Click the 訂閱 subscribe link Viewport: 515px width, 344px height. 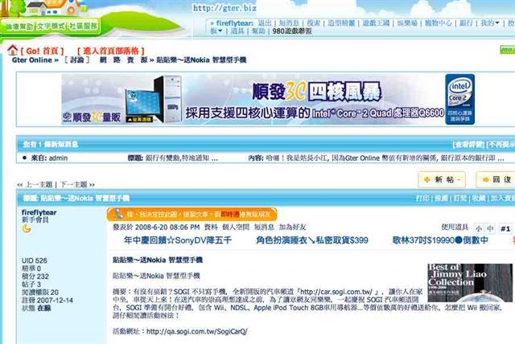click(x=460, y=198)
